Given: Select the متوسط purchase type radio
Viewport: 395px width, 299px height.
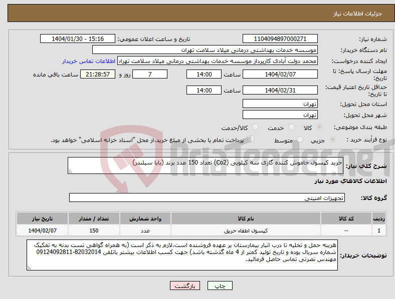Looking at the screenshot, I should (x=300, y=139).
